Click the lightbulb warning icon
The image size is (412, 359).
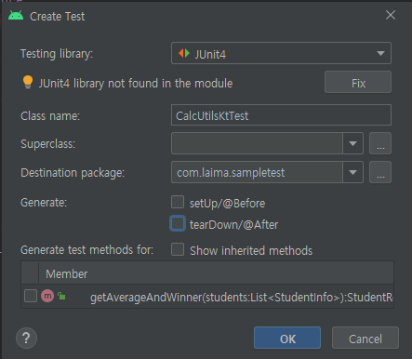[28, 82]
